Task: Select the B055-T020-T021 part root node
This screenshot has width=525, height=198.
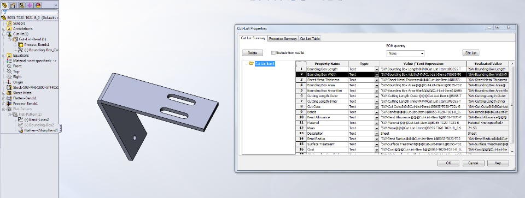Action: (x=30, y=17)
